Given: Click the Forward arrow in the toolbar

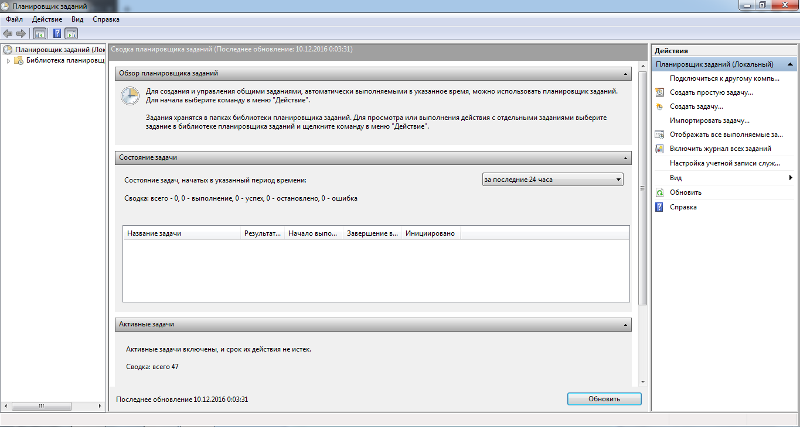Looking at the screenshot, I should (21, 33).
